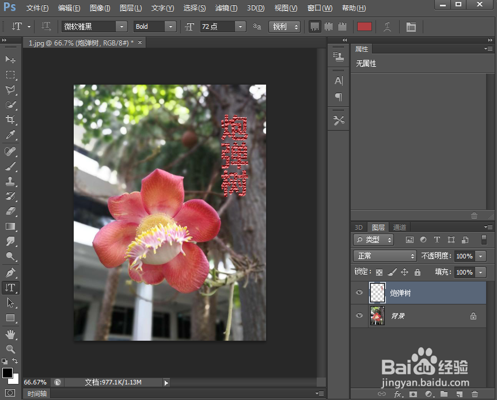Image resolution: width=497 pixels, height=400 pixels.
Task: Select the Clone Stamp tool
Action: [x=10, y=181]
